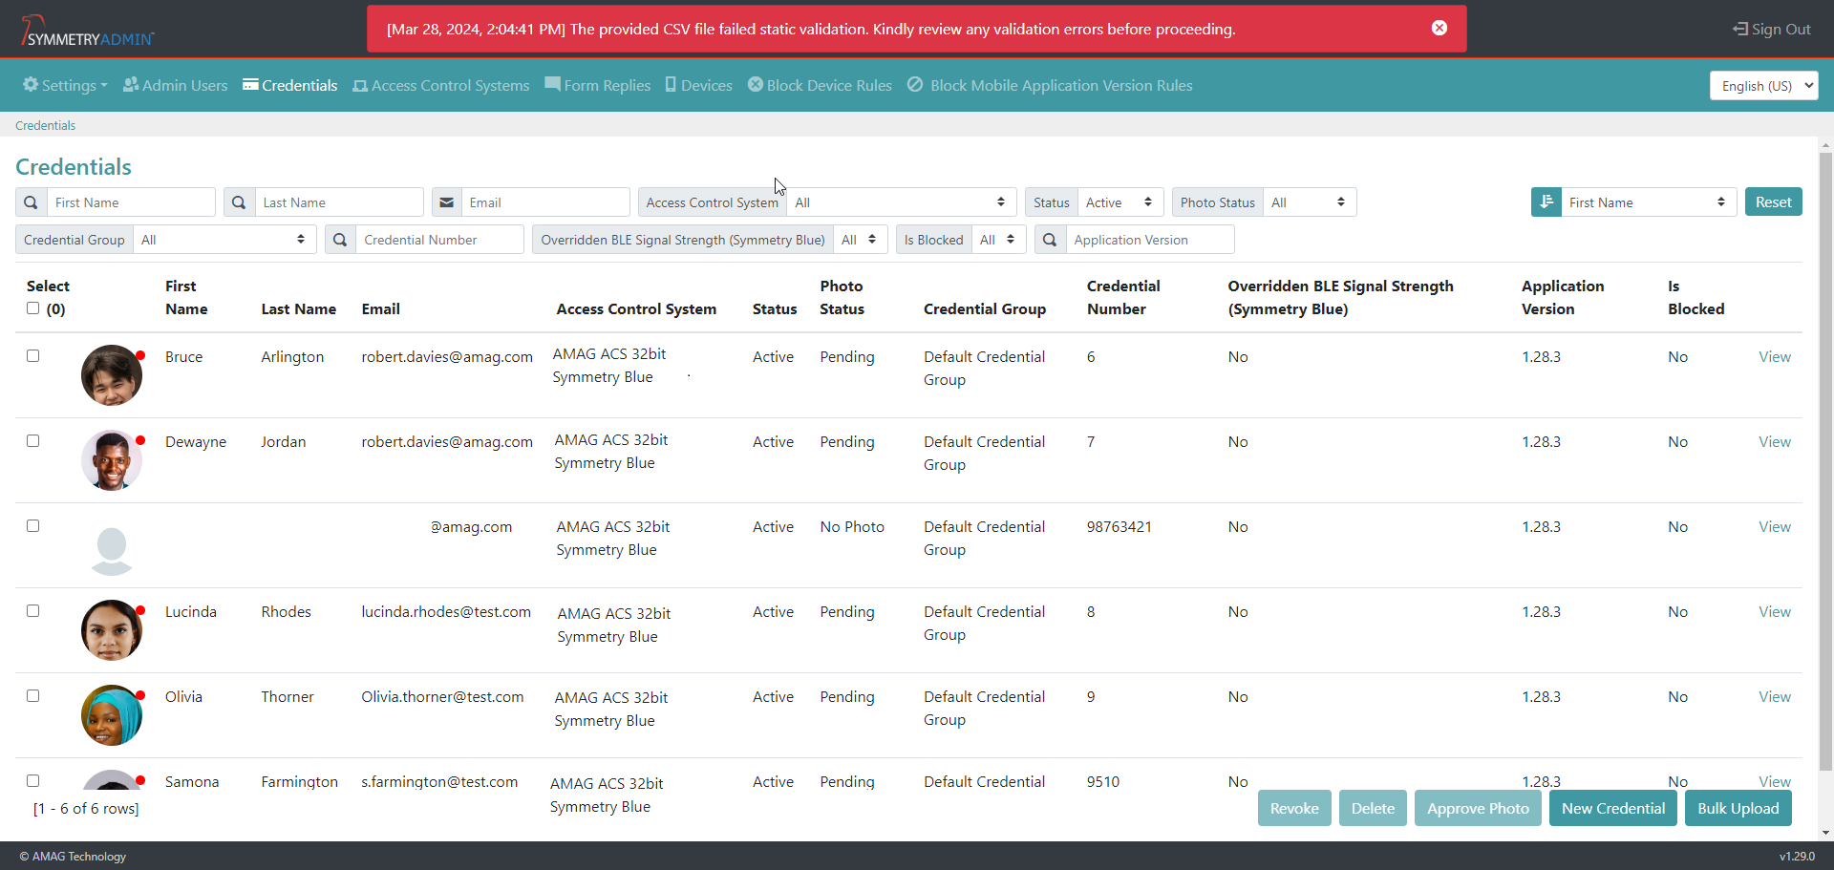
Task: Click the Application Version search icon
Action: (x=1050, y=240)
